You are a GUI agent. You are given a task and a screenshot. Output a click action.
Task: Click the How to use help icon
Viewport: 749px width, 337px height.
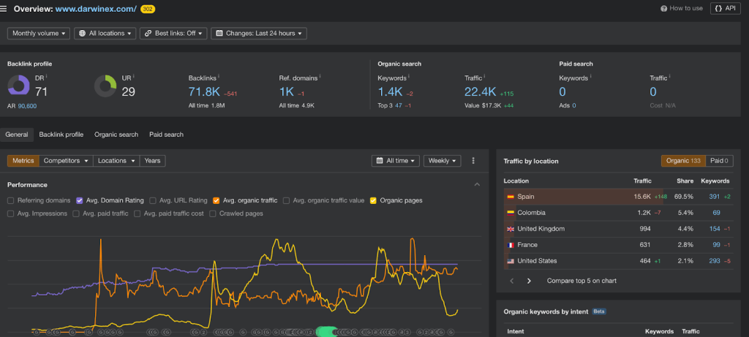click(663, 9)
